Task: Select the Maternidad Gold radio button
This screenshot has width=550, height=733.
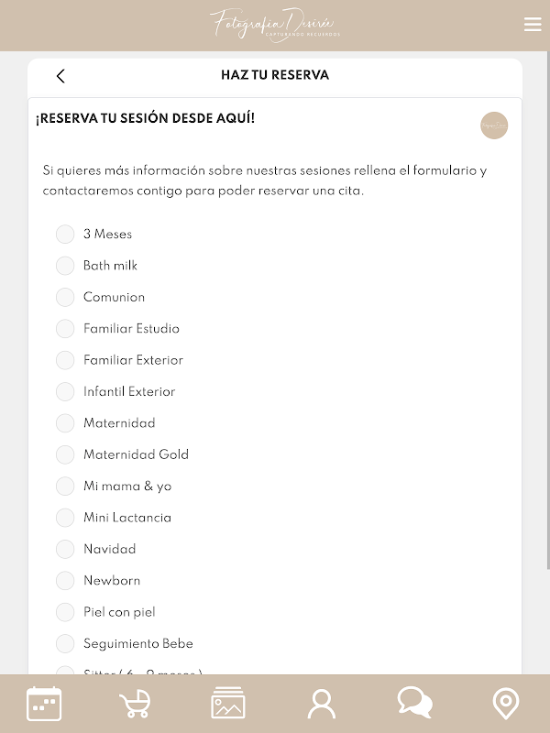Action: click(65, 454)
